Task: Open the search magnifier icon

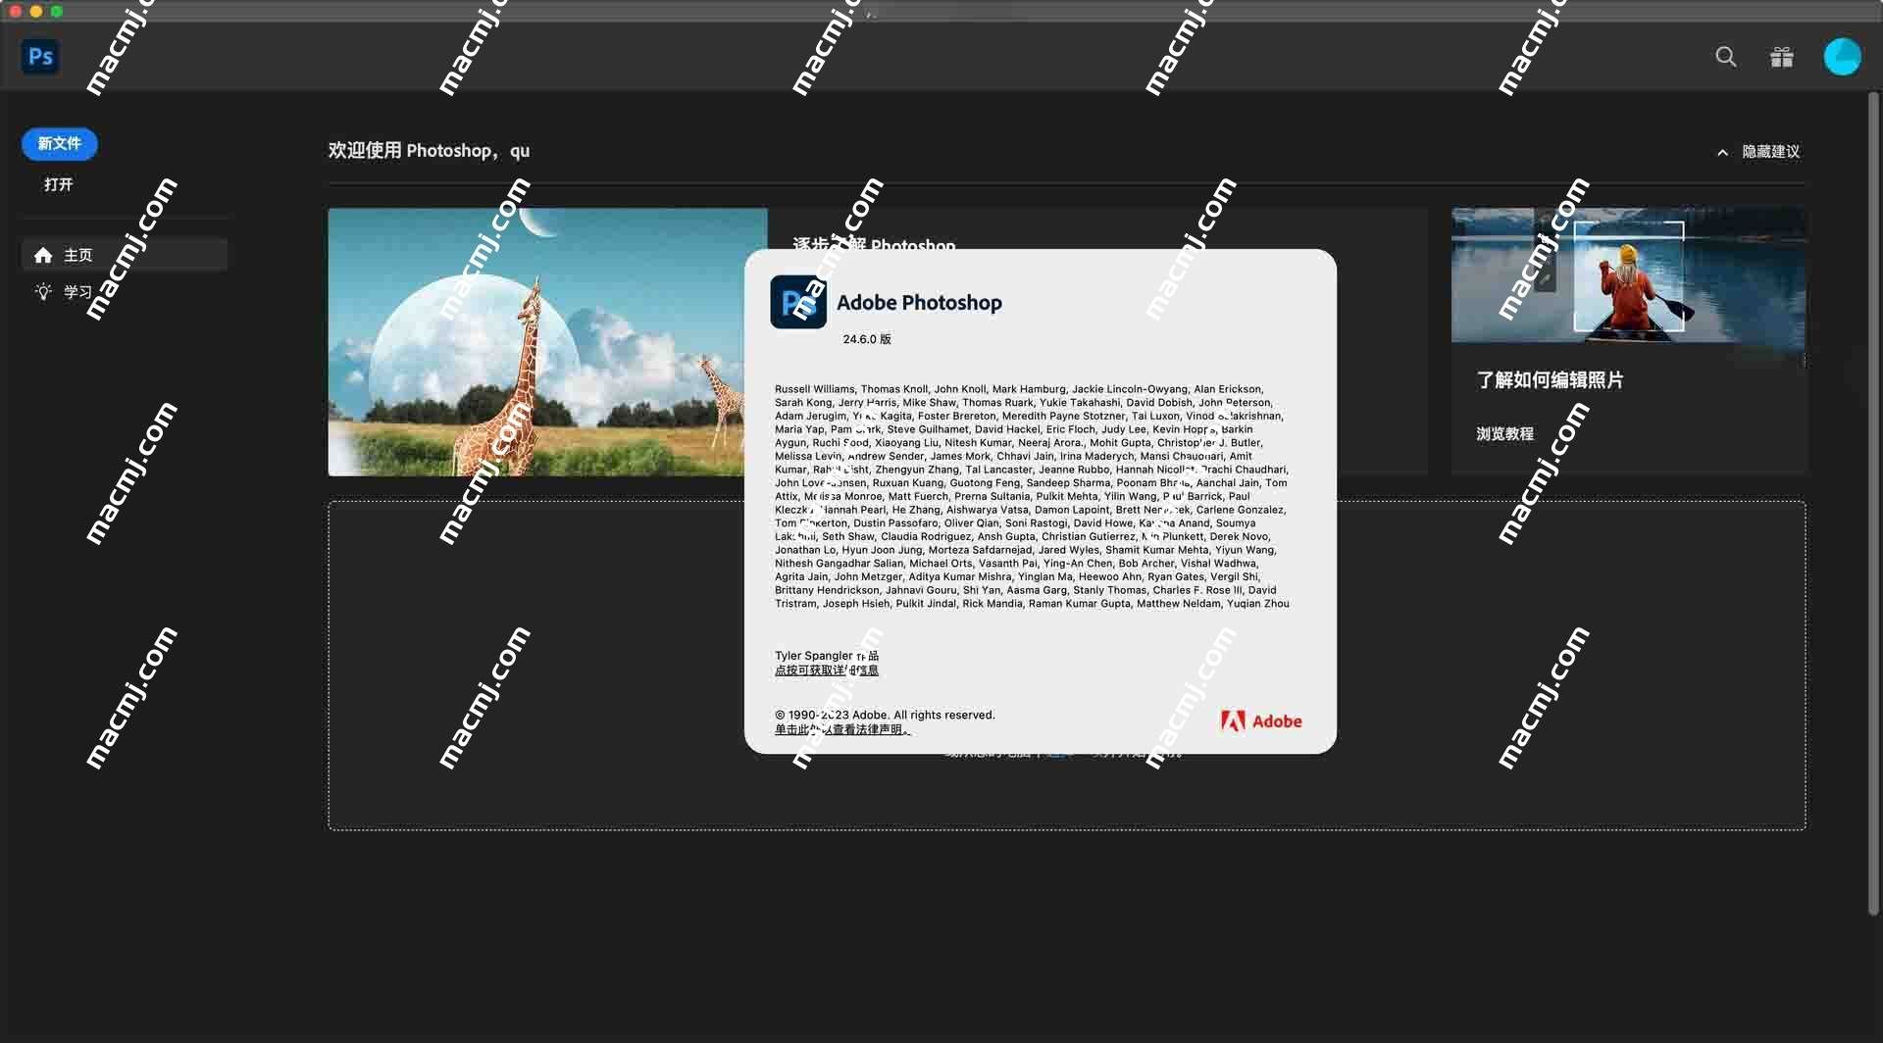Action: tap(1726, 57)
